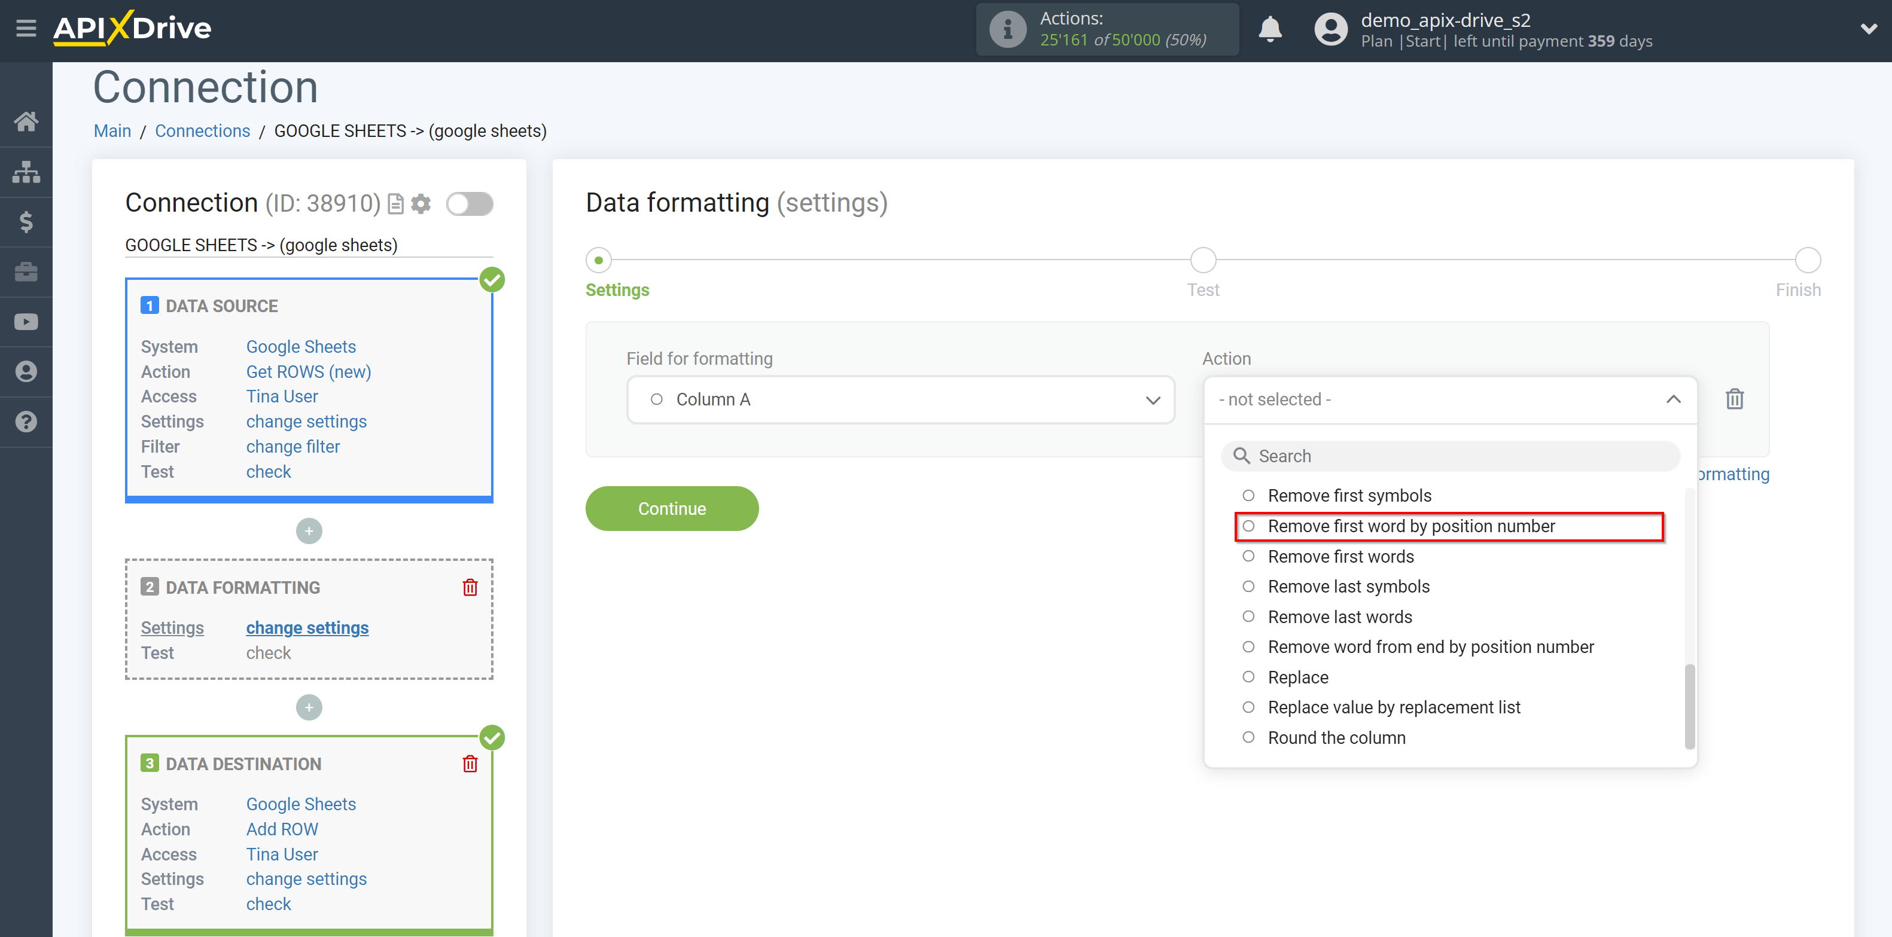Click 'change settings' link in Data Source

[306, 421]
